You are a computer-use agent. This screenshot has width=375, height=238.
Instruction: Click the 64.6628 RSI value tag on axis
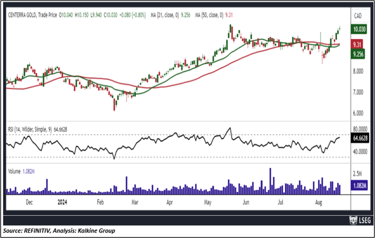[360, 138]
